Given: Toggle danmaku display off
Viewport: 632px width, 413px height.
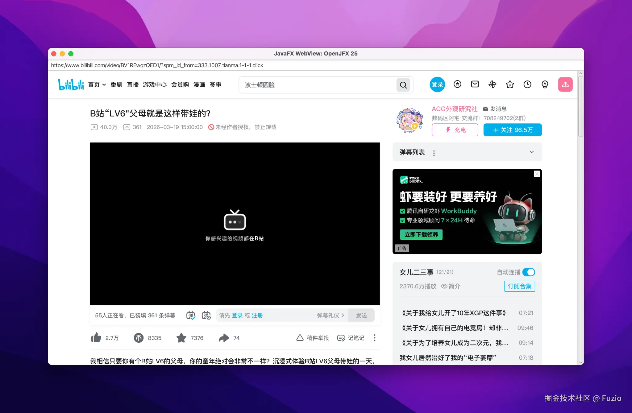Looking at the screenshot, I should click(x=191, y=315).
